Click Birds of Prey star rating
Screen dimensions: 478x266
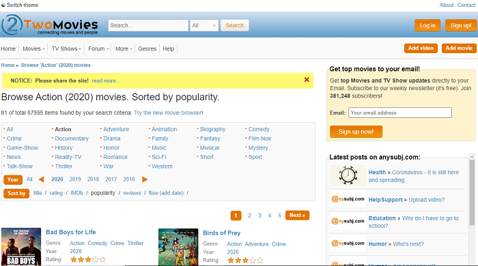(245, 261)
